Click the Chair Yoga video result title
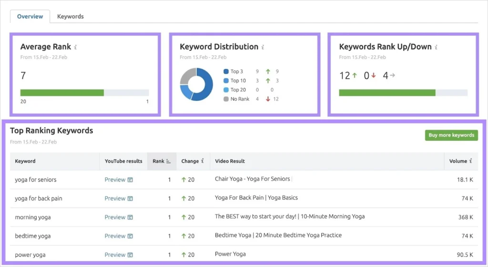 [252, 179]
